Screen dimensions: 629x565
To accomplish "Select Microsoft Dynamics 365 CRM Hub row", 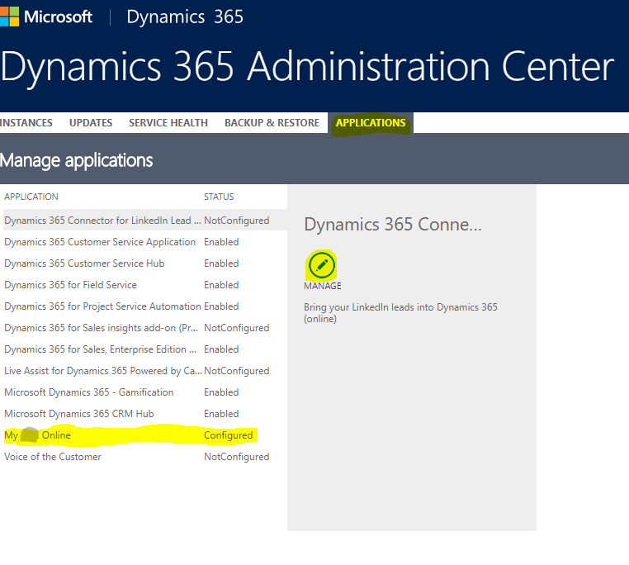I will click(x=145, y=414).
